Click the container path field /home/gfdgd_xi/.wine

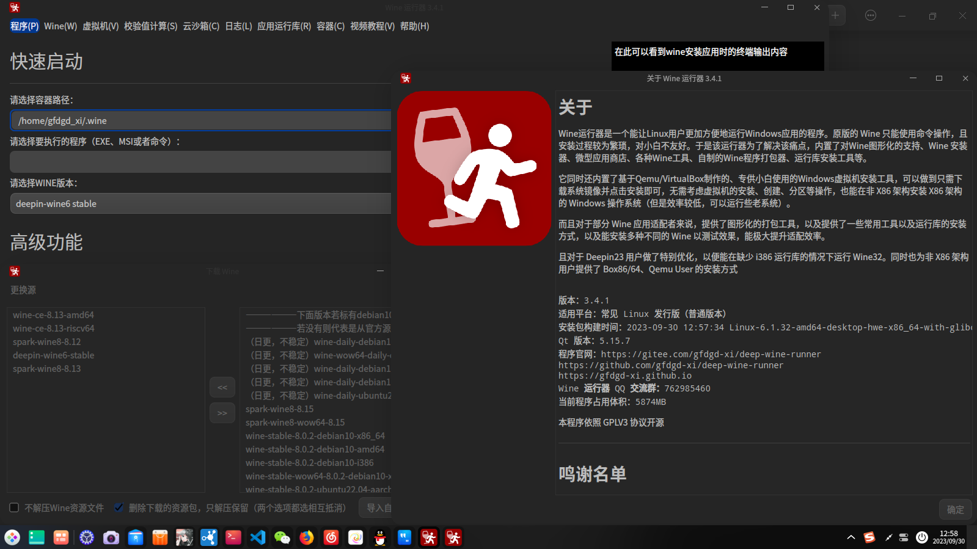pos(200,120)
